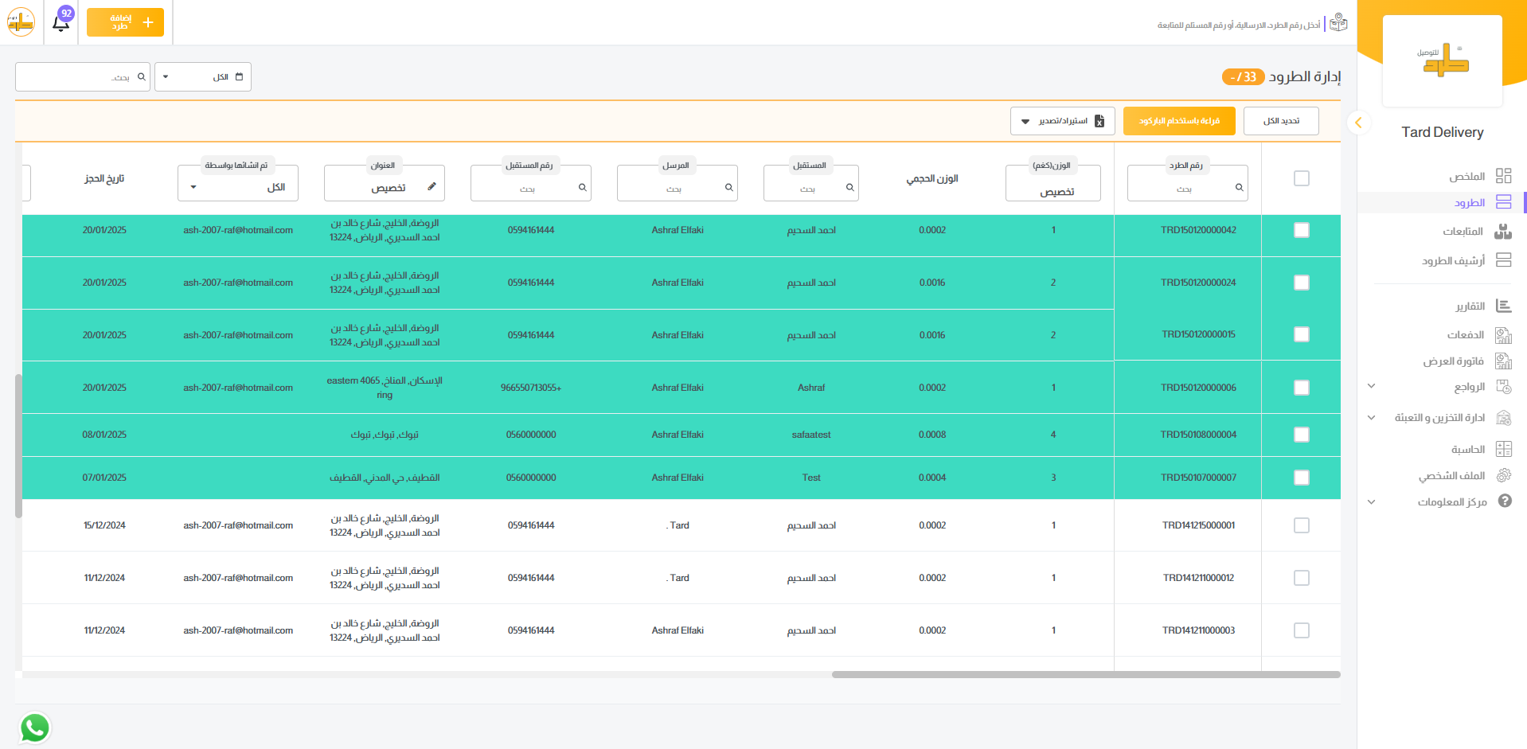Click the Tard Delivery logo thumbnail in sidebar
Image resolution: width=1527 pixels, height=749 pixels.
pyautogui.click(x=1442, y=60)
